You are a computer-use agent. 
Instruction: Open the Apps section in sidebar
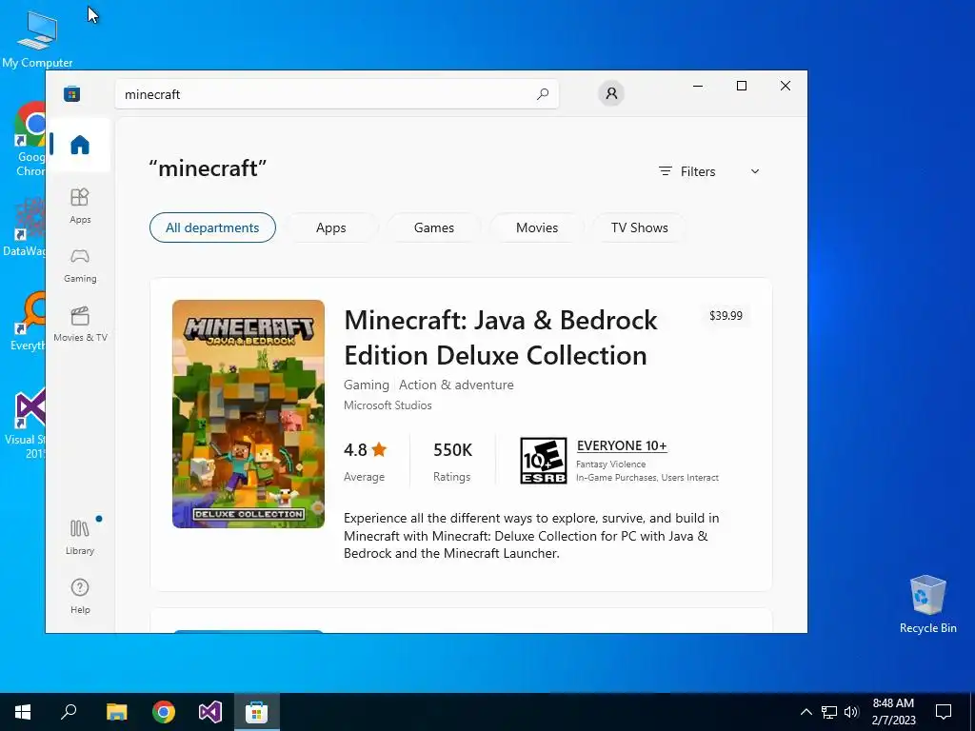tap(80, 206)
